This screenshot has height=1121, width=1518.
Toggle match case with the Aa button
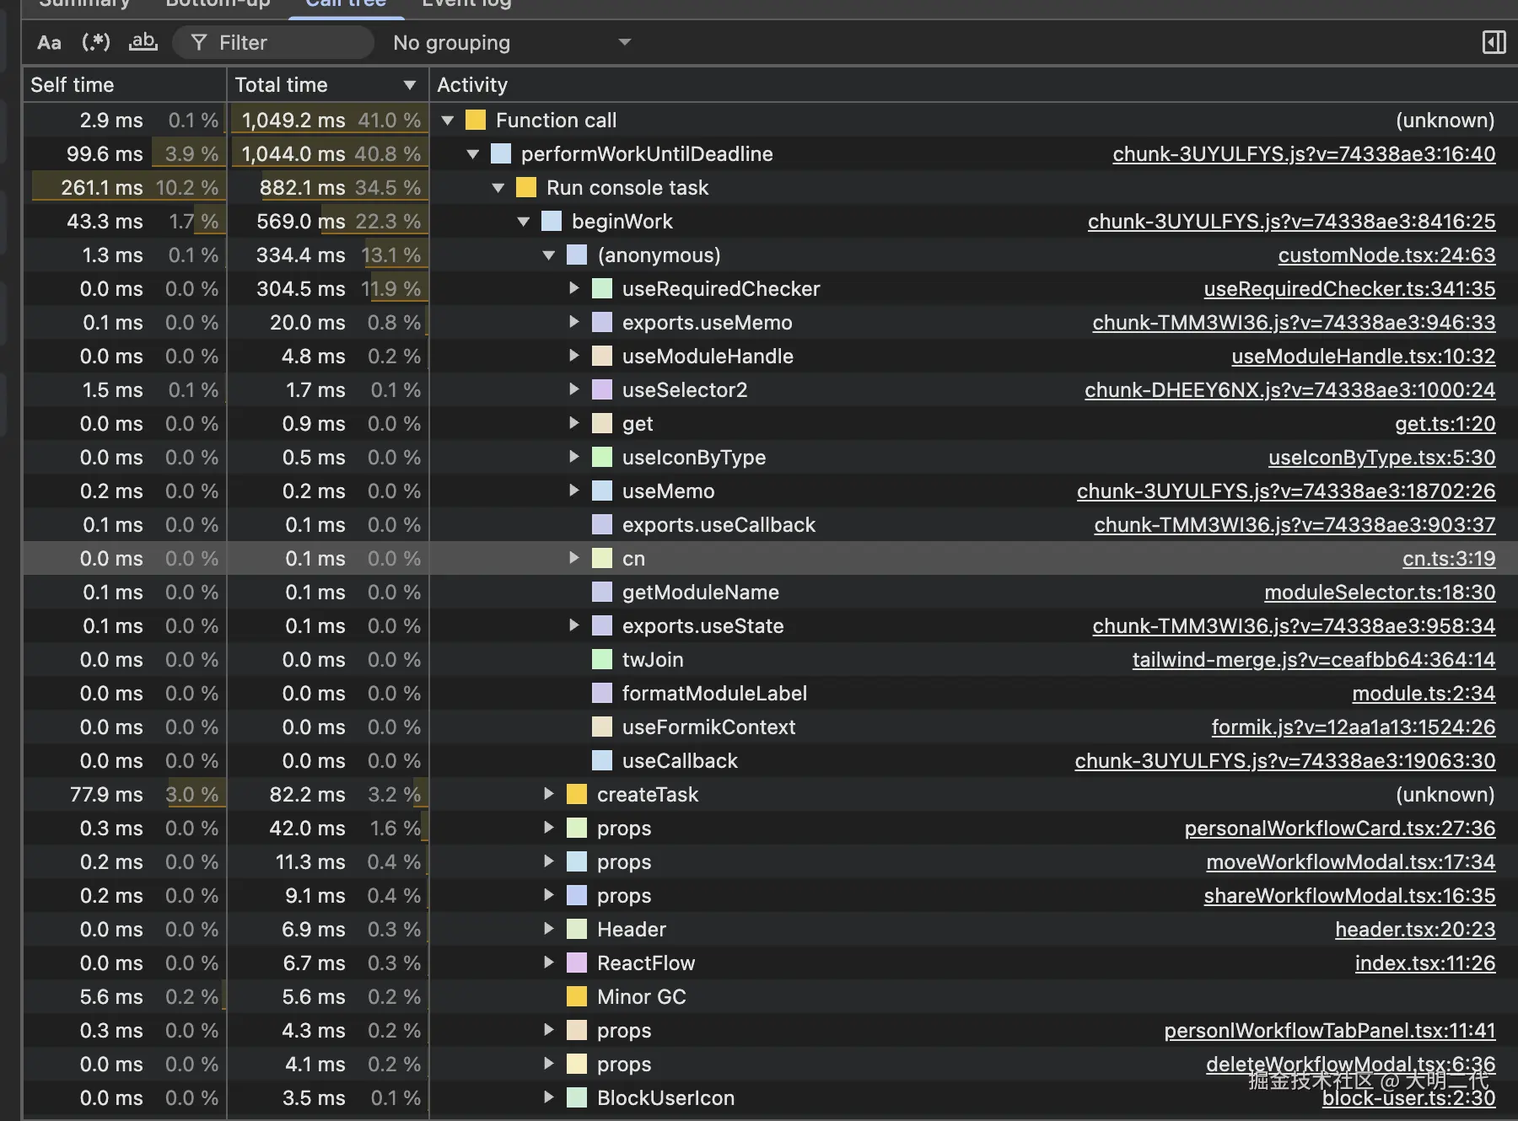click(48, 42)
